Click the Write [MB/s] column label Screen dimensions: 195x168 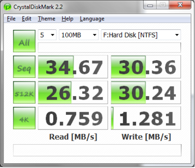click(x=146, y=137)
